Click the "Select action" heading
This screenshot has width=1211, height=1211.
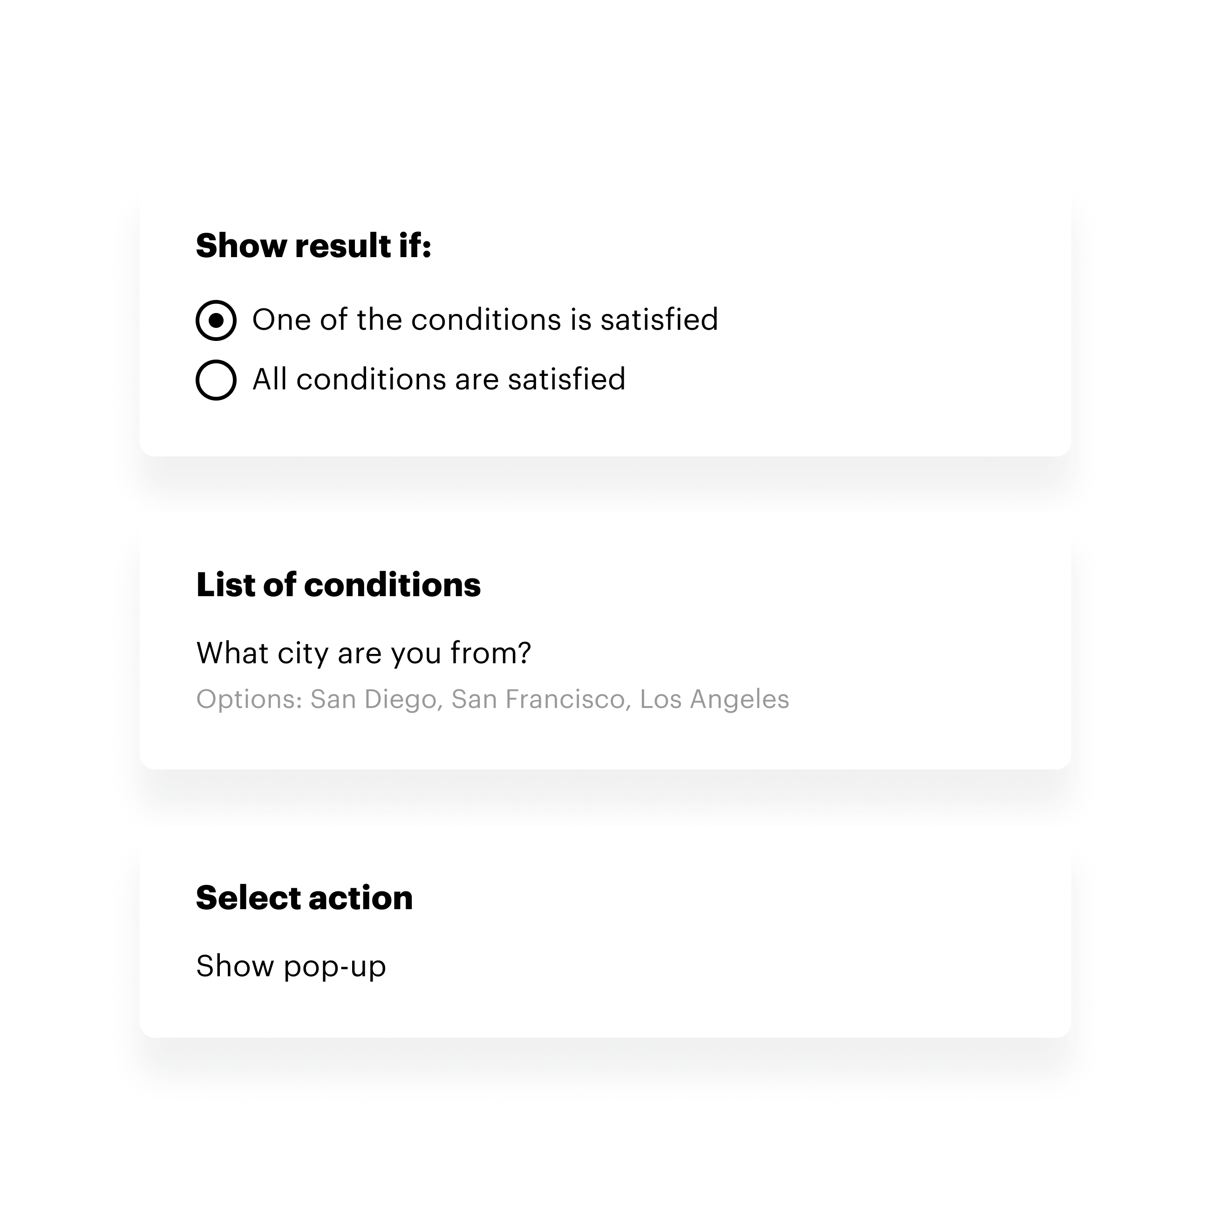(x=305, y=898)
